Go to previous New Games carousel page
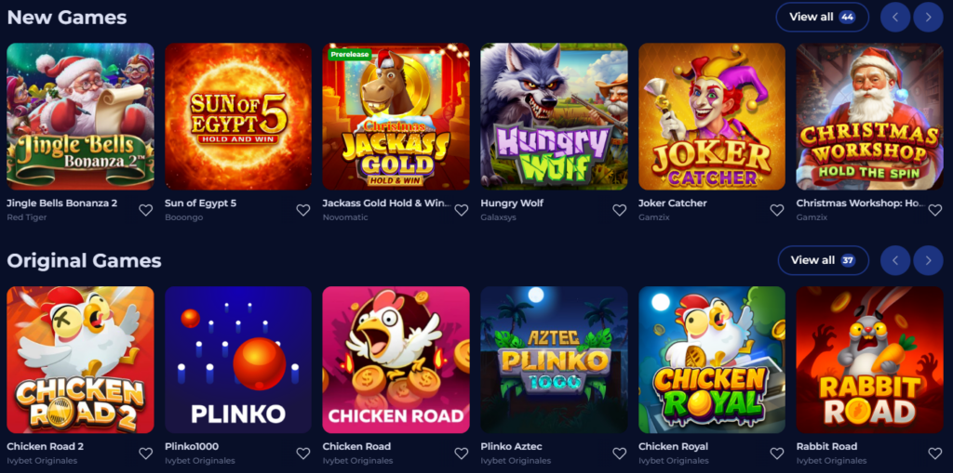953x473 pixels. point(895,17)
